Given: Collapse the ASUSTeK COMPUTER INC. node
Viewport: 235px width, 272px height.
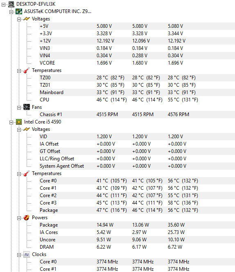Looking at the screenshot, I should (x=11, y=12).
